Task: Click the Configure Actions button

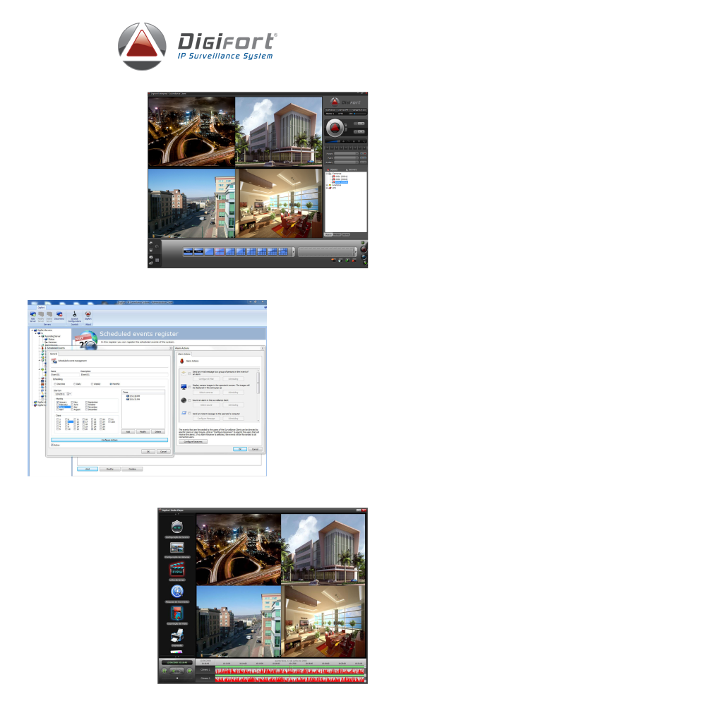Action: (x=109, y=440)
